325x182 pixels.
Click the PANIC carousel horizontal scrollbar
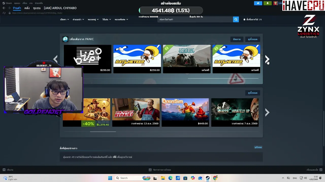point(223,78)
